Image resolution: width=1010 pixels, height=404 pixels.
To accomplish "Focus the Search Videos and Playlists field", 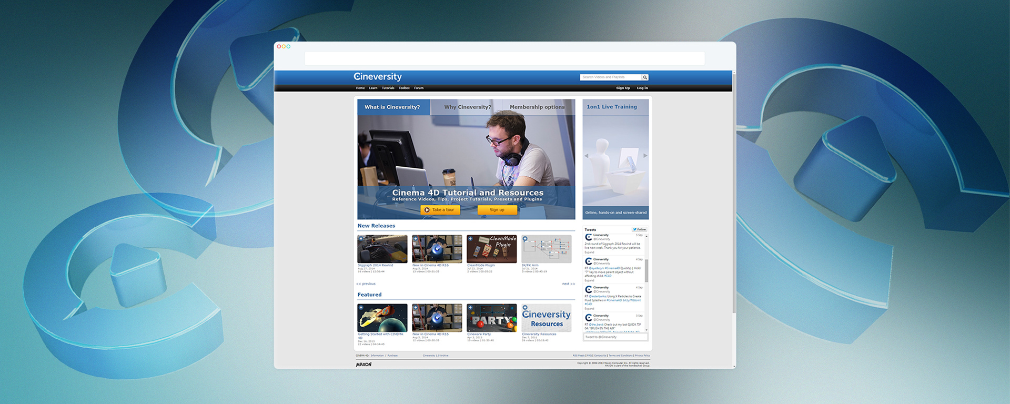I will pos(610,77).
